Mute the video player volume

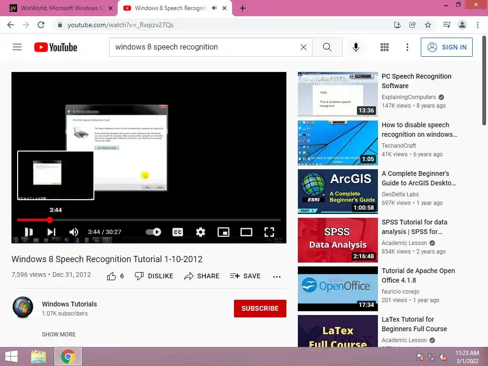(x=74, y=232)
